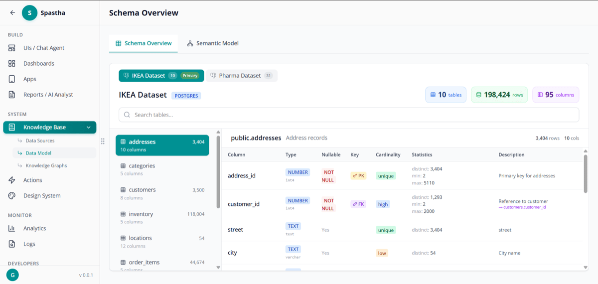This screenshot has width=598, height=284.
Task: Select the locations table
Action: (162, 242)
